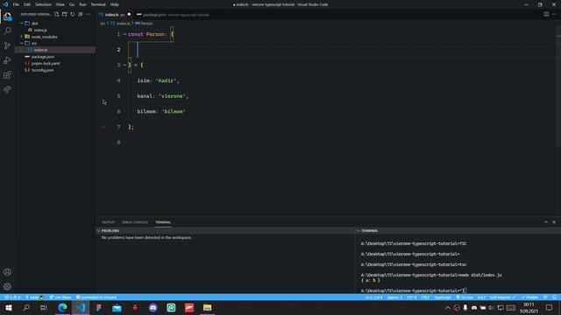Click Prettier status bar item
The width and height of the screenshot is (561, 315).
(529, 297)
